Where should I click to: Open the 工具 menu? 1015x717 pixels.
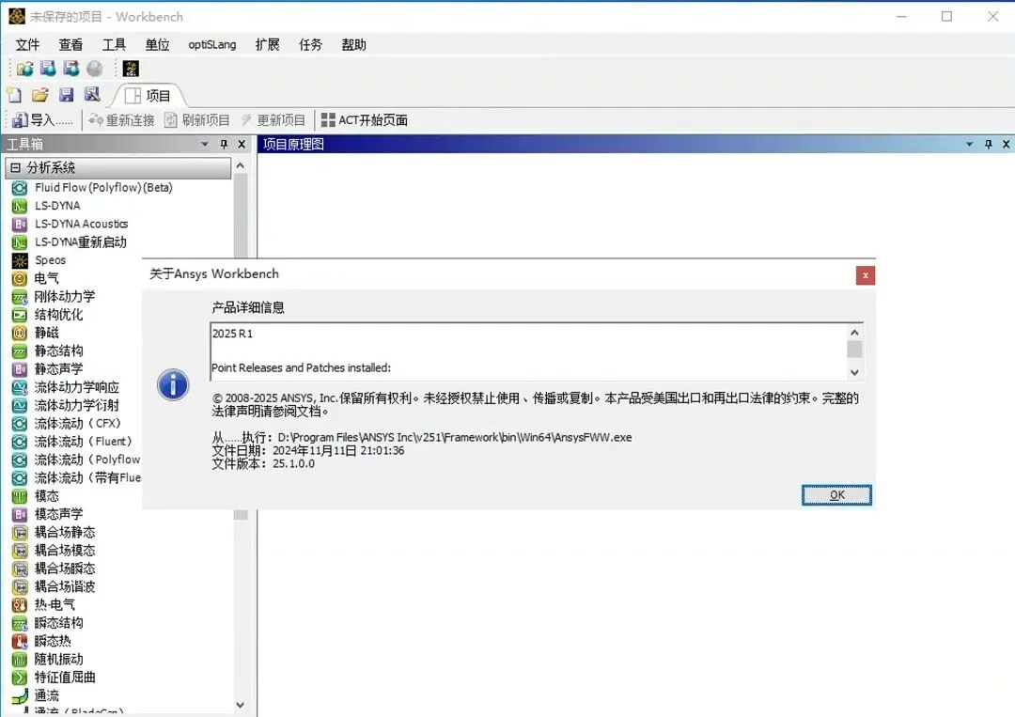tap(114, 45)
